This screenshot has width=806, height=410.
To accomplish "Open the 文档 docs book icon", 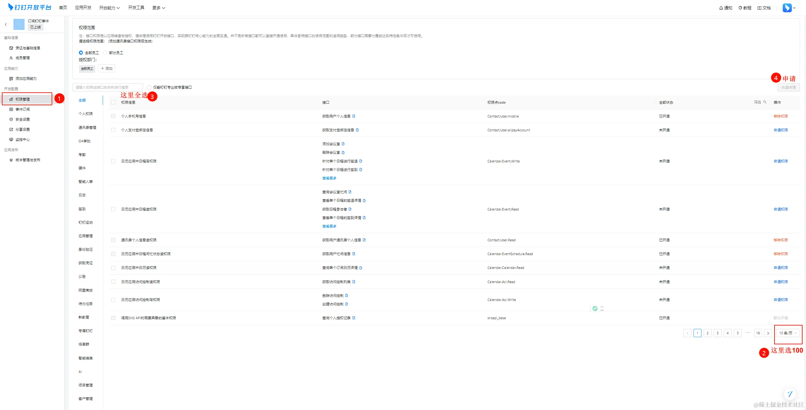I will (x=759, y=8).
